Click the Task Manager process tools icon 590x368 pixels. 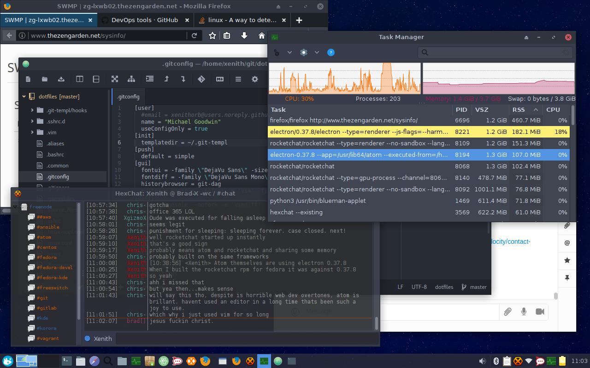point(277,52)
